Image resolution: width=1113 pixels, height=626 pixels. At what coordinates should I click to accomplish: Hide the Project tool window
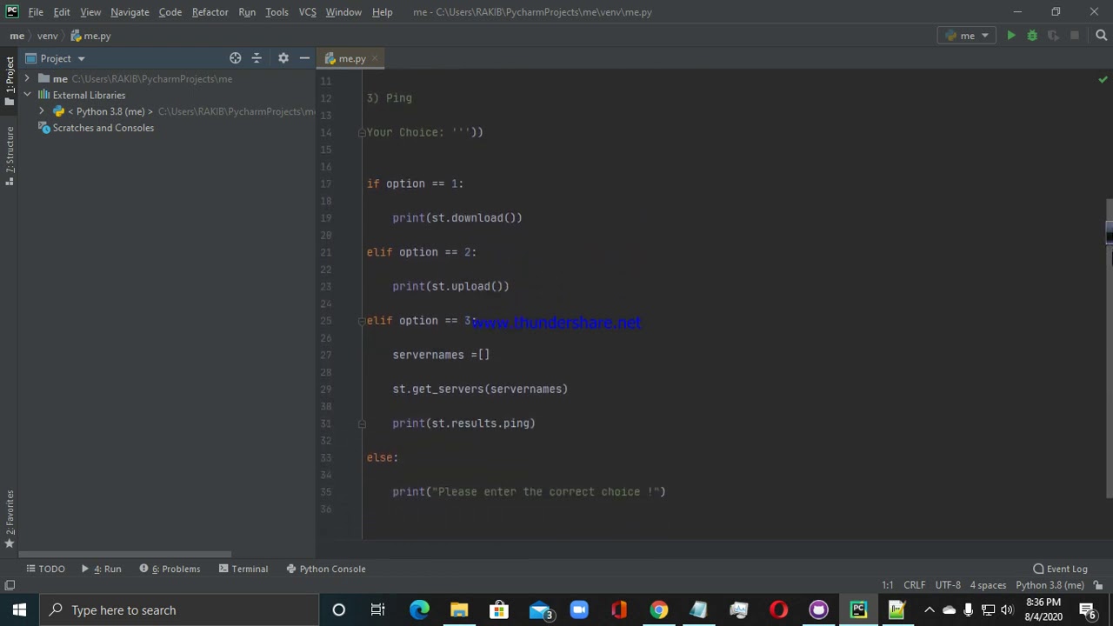pyautogui.click(x=304, y=58)
